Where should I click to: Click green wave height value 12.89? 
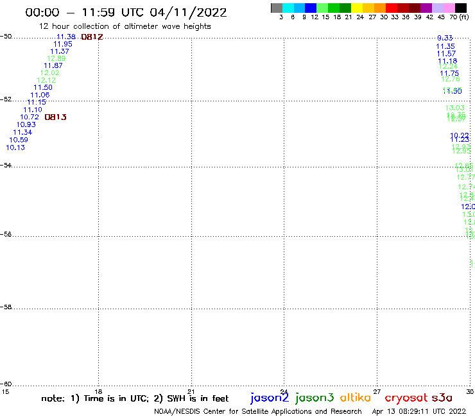pyautogui.click(x=56, y=58)
